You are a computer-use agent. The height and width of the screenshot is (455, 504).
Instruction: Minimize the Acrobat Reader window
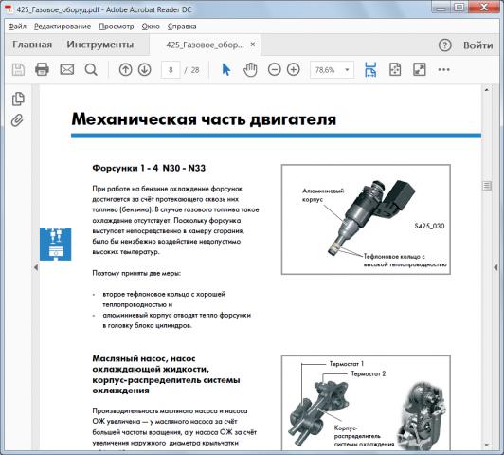[x=441, y=8]
